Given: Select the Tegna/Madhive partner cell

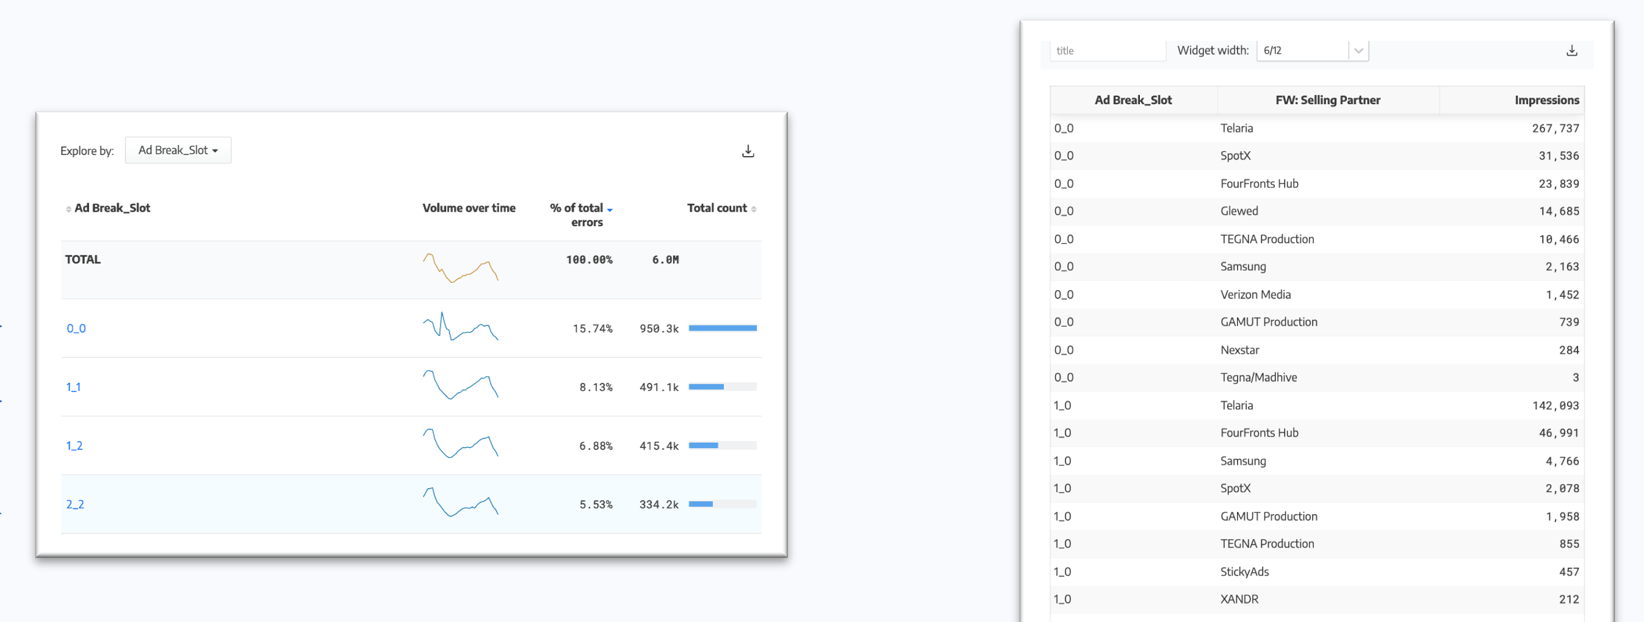Looking at the screenshot, I should 1258,377.
